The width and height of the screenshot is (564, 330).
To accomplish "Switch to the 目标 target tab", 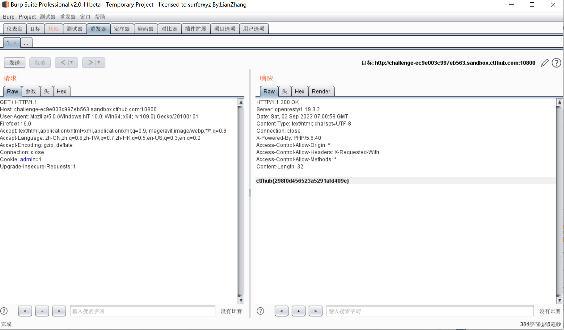I will tap(35, 29).
